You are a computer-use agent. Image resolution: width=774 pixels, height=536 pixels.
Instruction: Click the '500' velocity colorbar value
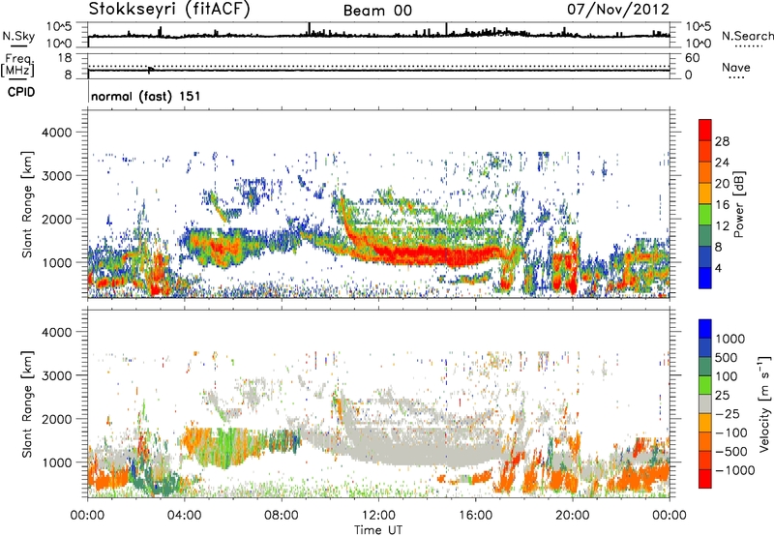click(x=727, y=358)
